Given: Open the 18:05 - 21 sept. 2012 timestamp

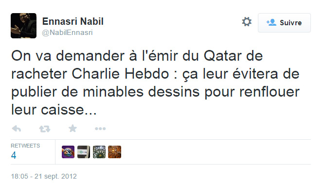Looking at the screenshot, I should pyautogui.click(x=44, y=176).
